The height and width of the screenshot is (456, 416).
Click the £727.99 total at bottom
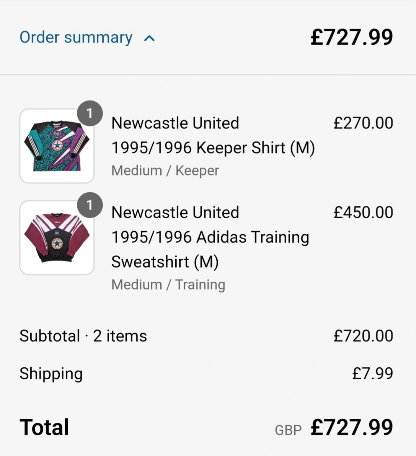[352, 427]
